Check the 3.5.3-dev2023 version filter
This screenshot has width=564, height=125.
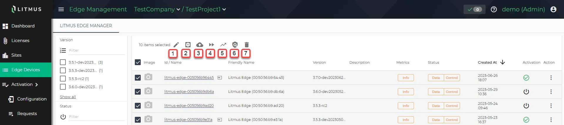tap(63, 70)
